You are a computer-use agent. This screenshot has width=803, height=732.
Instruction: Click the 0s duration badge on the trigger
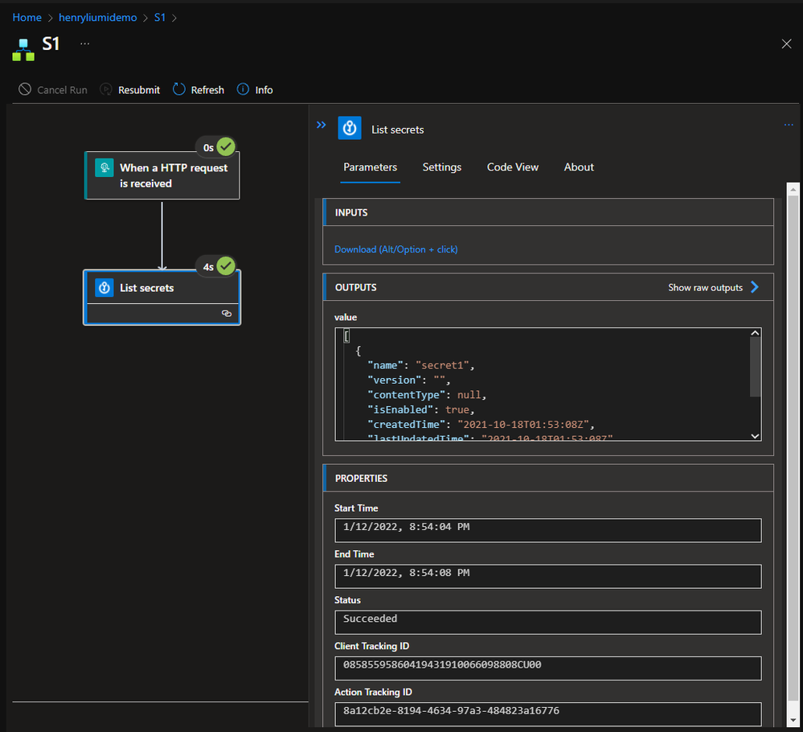tap(208, 148)
